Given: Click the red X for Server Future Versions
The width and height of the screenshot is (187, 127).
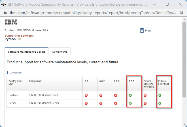Looking at the screenshot, I should tap(145, 103).
